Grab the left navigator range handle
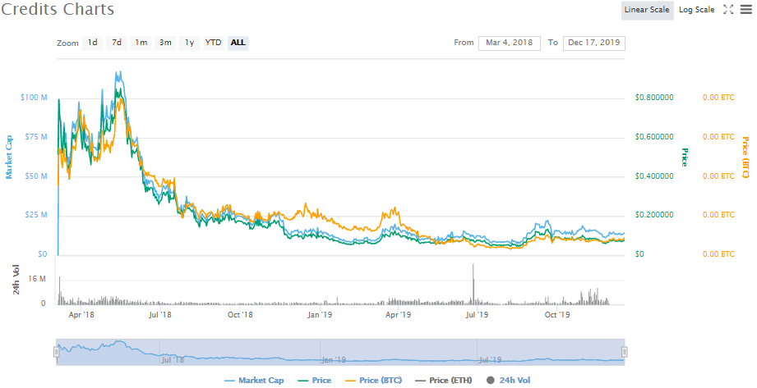This screenshot has height=388, width=757. click(57, 352)
